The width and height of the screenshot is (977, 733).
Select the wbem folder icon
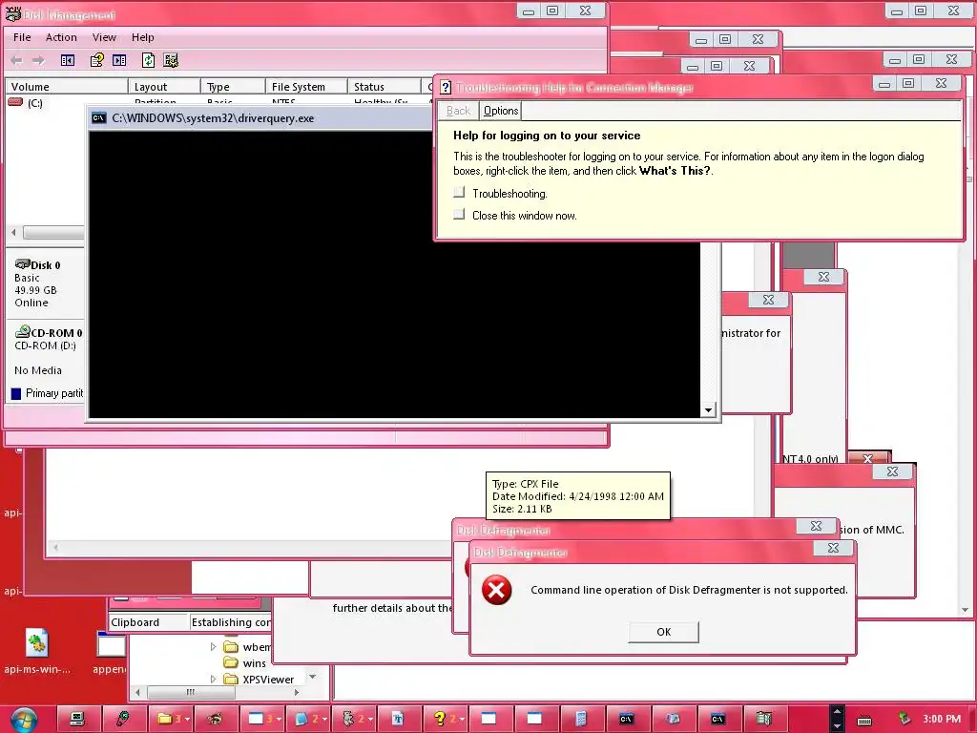(x=231, y=646)
